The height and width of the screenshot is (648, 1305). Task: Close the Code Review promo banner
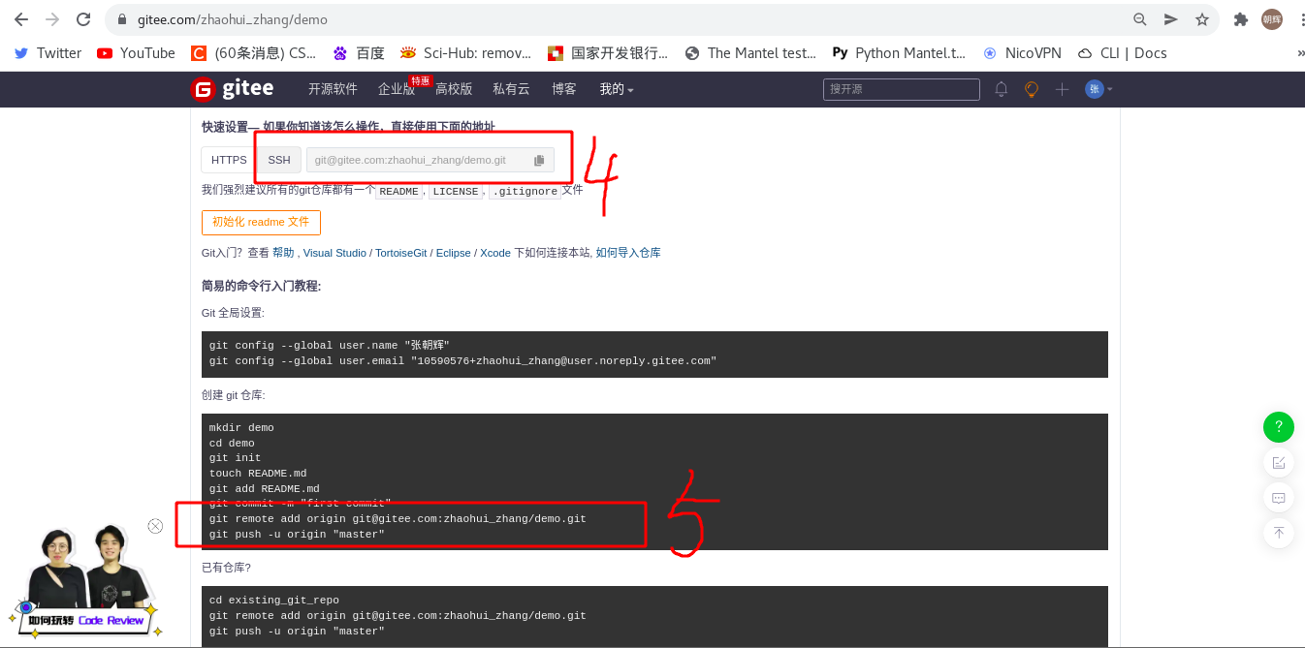tap(155, 526)
